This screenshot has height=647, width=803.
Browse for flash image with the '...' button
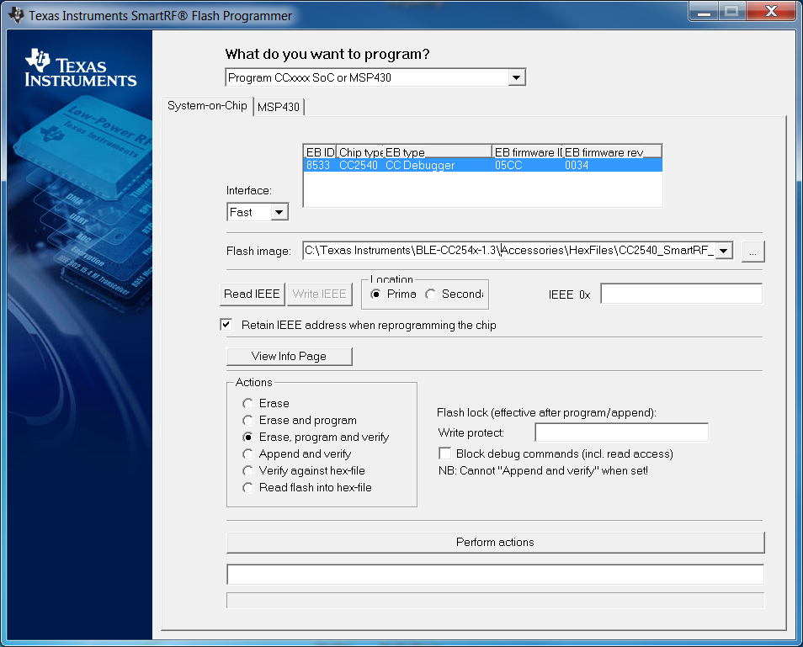tap(752, 252)
